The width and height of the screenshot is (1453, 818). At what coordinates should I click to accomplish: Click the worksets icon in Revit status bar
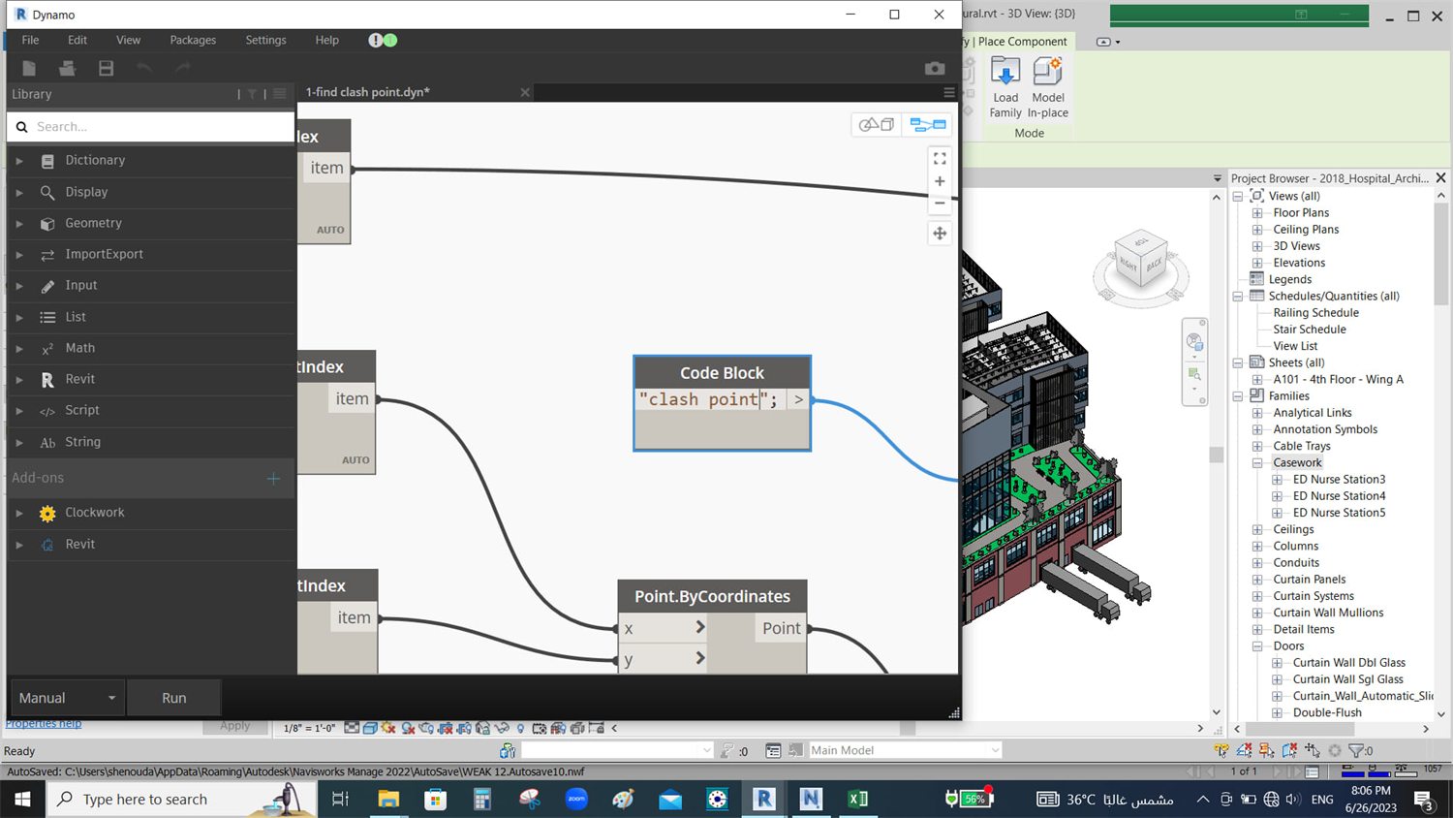click(507, 750)
